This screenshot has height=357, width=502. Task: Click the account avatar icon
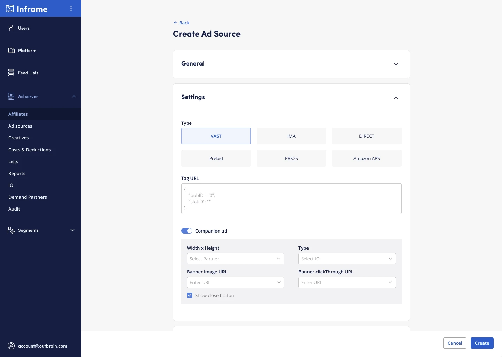tap(11, 346)
